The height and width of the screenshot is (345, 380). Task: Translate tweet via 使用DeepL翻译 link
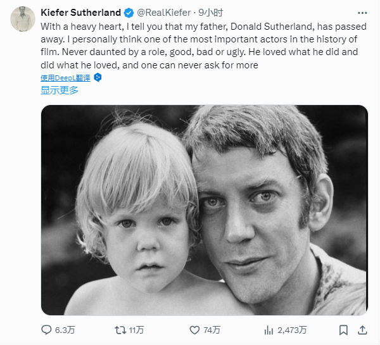(x=66, y=77)
